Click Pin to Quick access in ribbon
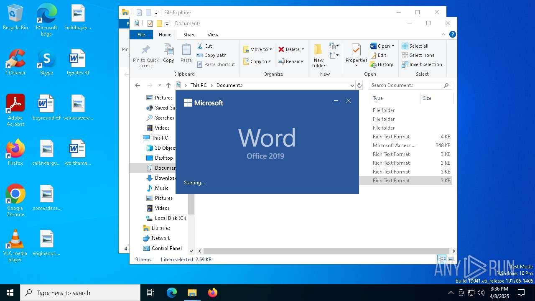 click(x=145, y=56)
